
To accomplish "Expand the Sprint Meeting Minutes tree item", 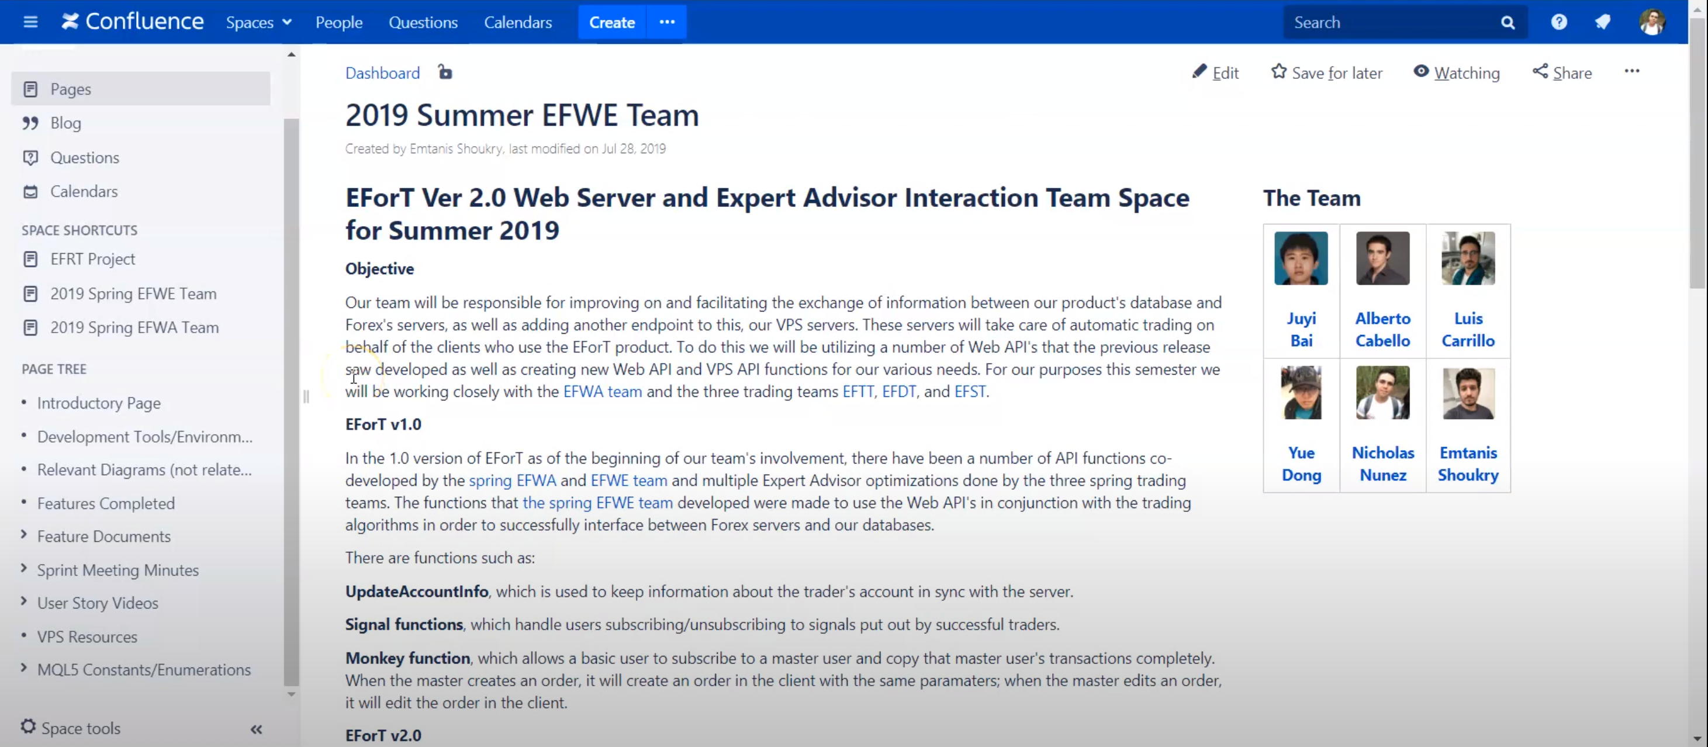I will click(x=24, y=568).
